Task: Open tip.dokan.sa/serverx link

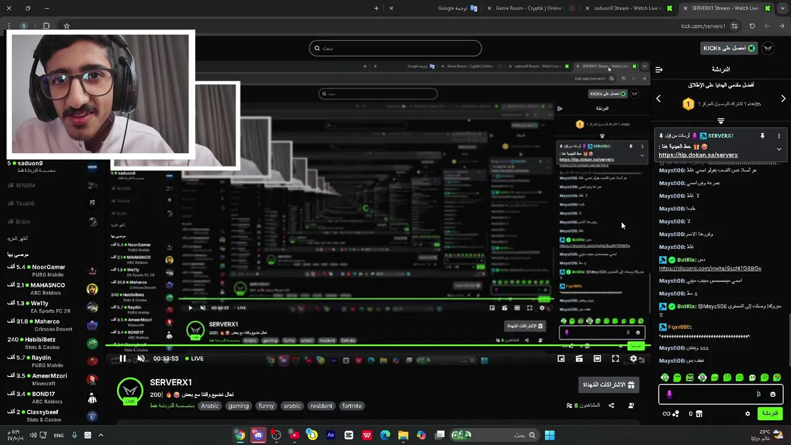Action: pos(698,155)
